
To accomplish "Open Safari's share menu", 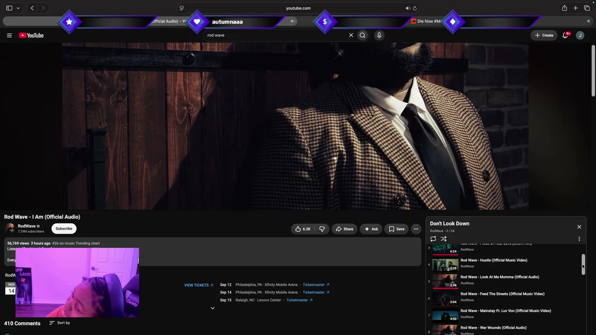I will click(x=564, y=8).
